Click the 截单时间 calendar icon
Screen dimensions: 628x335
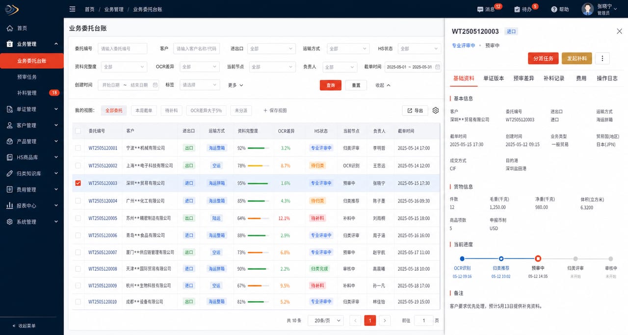(x=438, y=67)
